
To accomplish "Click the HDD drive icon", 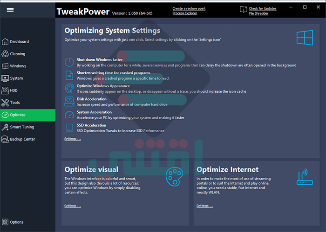I will pyautogui.click(x=5, y=90).
